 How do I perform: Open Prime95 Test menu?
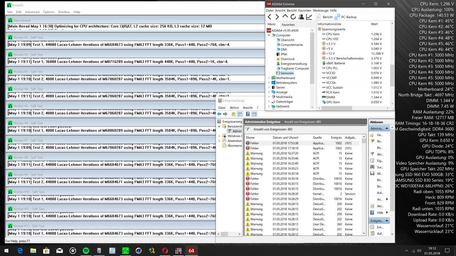pos(10,12)
